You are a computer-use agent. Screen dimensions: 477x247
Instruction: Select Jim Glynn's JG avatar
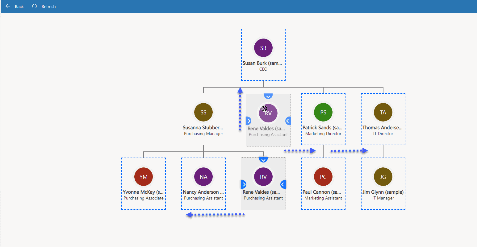pyautogui.click(x=383, y=177)
